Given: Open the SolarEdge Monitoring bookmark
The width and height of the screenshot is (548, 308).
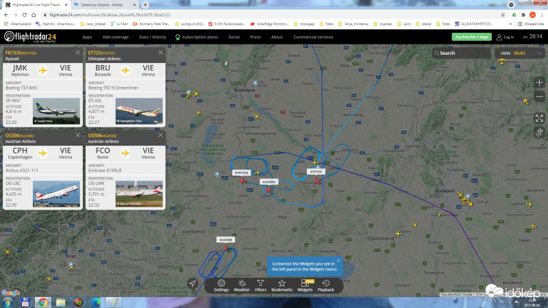Looking at the screenshot, I should tap(270, 24).
